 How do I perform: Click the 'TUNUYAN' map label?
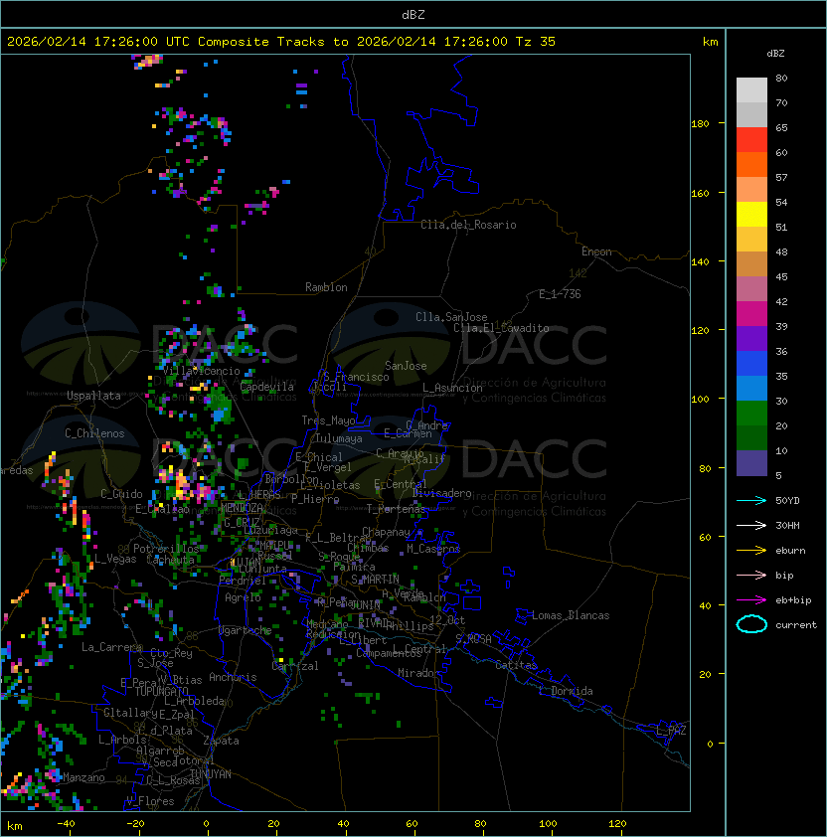[x=210, y=774]
